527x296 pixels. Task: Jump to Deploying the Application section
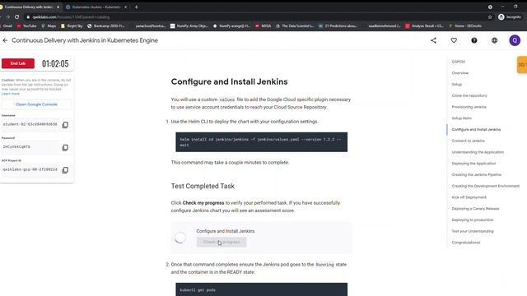(473, 164)
